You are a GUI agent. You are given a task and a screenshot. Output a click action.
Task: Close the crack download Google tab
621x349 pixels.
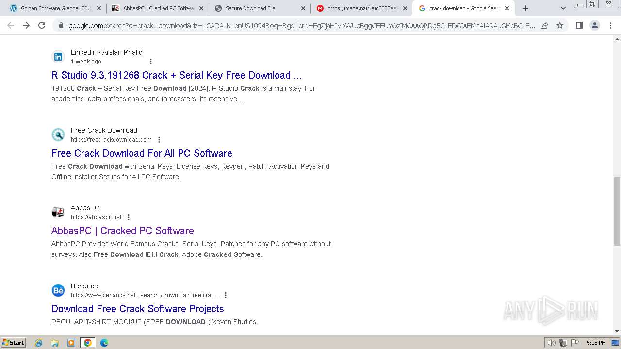click(507, 8)
